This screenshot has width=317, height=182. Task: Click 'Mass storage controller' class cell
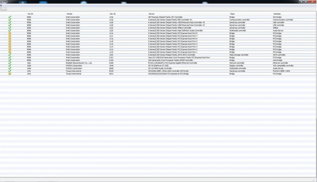[x=239, y=55]
